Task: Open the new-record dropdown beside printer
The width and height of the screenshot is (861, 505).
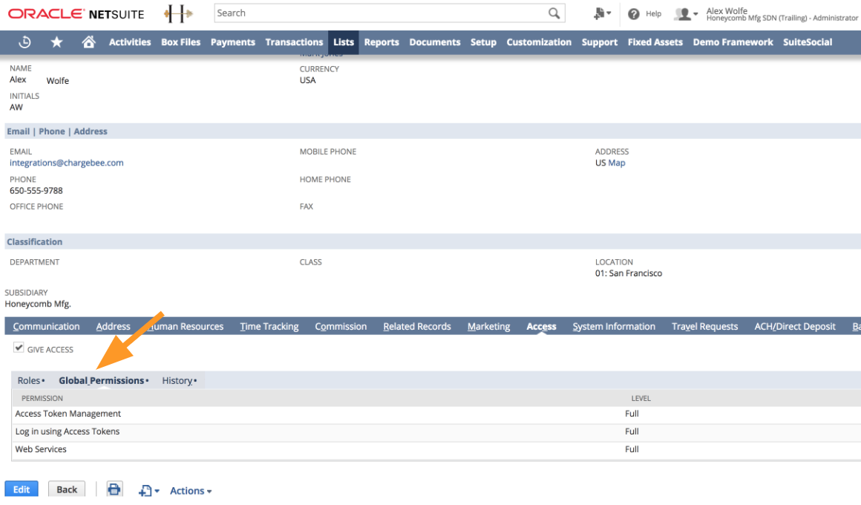Action: point(148,491)
